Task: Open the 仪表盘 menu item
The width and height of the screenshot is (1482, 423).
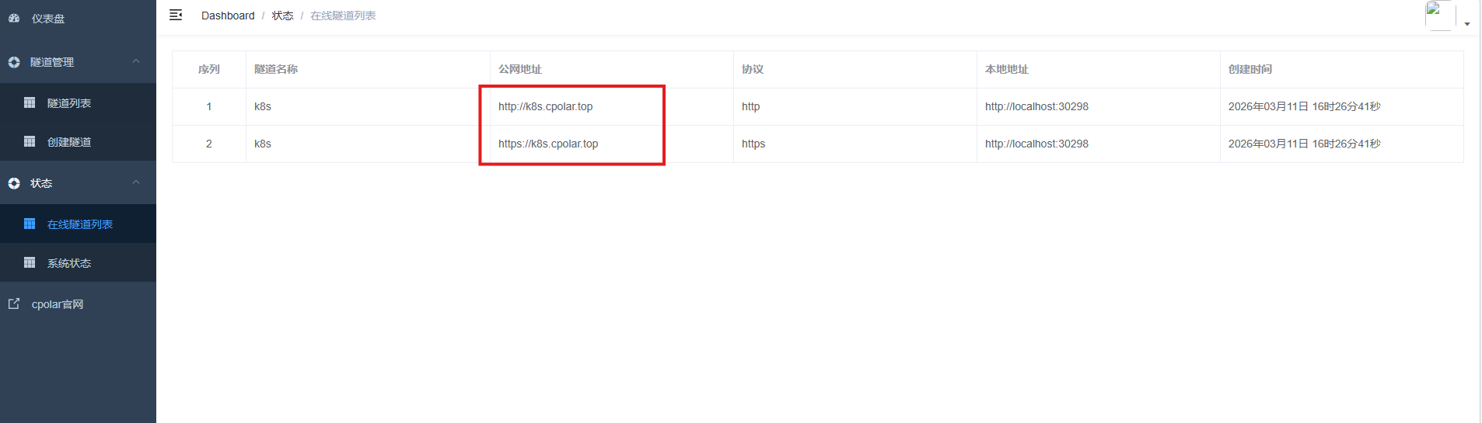Action: tap(48, 19)
